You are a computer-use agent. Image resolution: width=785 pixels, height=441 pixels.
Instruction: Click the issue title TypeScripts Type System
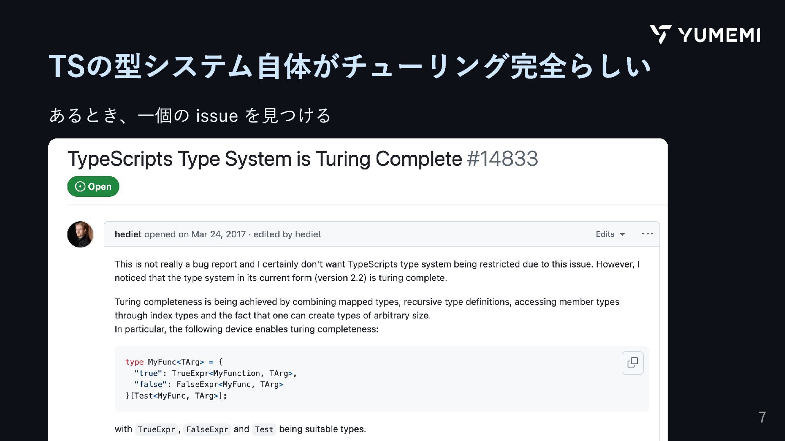(x=265, y=159)
